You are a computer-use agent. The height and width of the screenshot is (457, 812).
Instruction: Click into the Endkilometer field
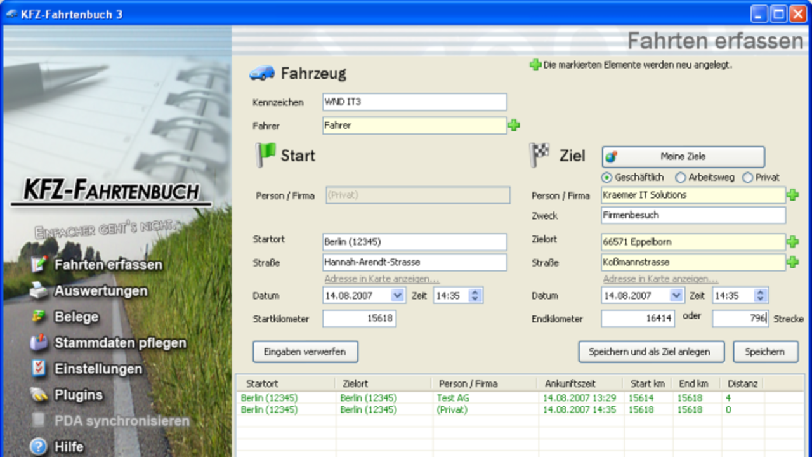[638, 319]
